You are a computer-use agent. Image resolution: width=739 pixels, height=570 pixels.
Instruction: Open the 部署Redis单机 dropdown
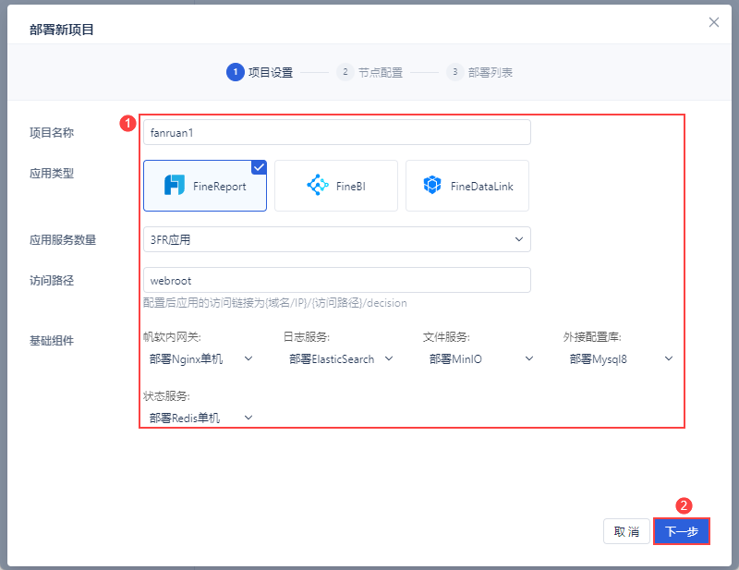[200, 418]
